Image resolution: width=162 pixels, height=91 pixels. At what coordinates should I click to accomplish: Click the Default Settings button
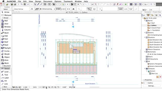click(19, 9)
